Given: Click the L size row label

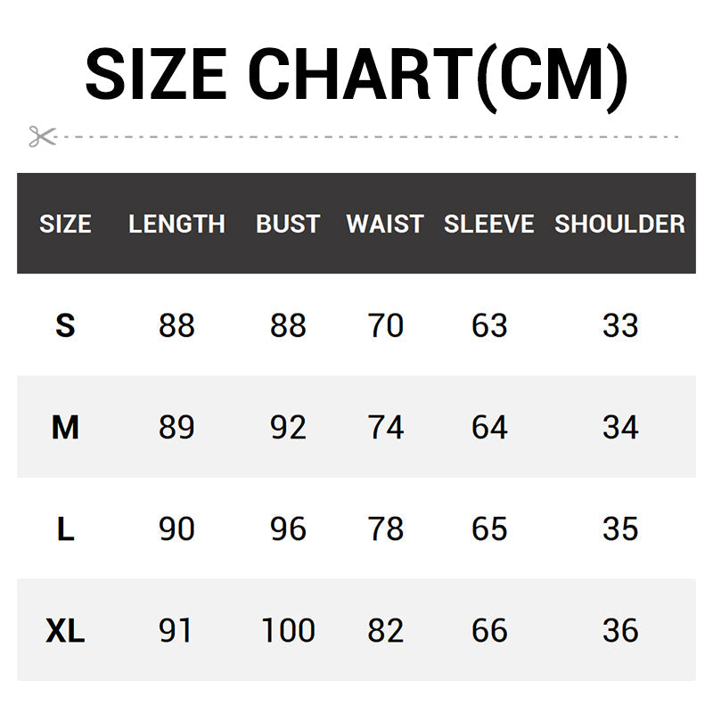Looking at the screenshot, I should [x=65, y=529].
